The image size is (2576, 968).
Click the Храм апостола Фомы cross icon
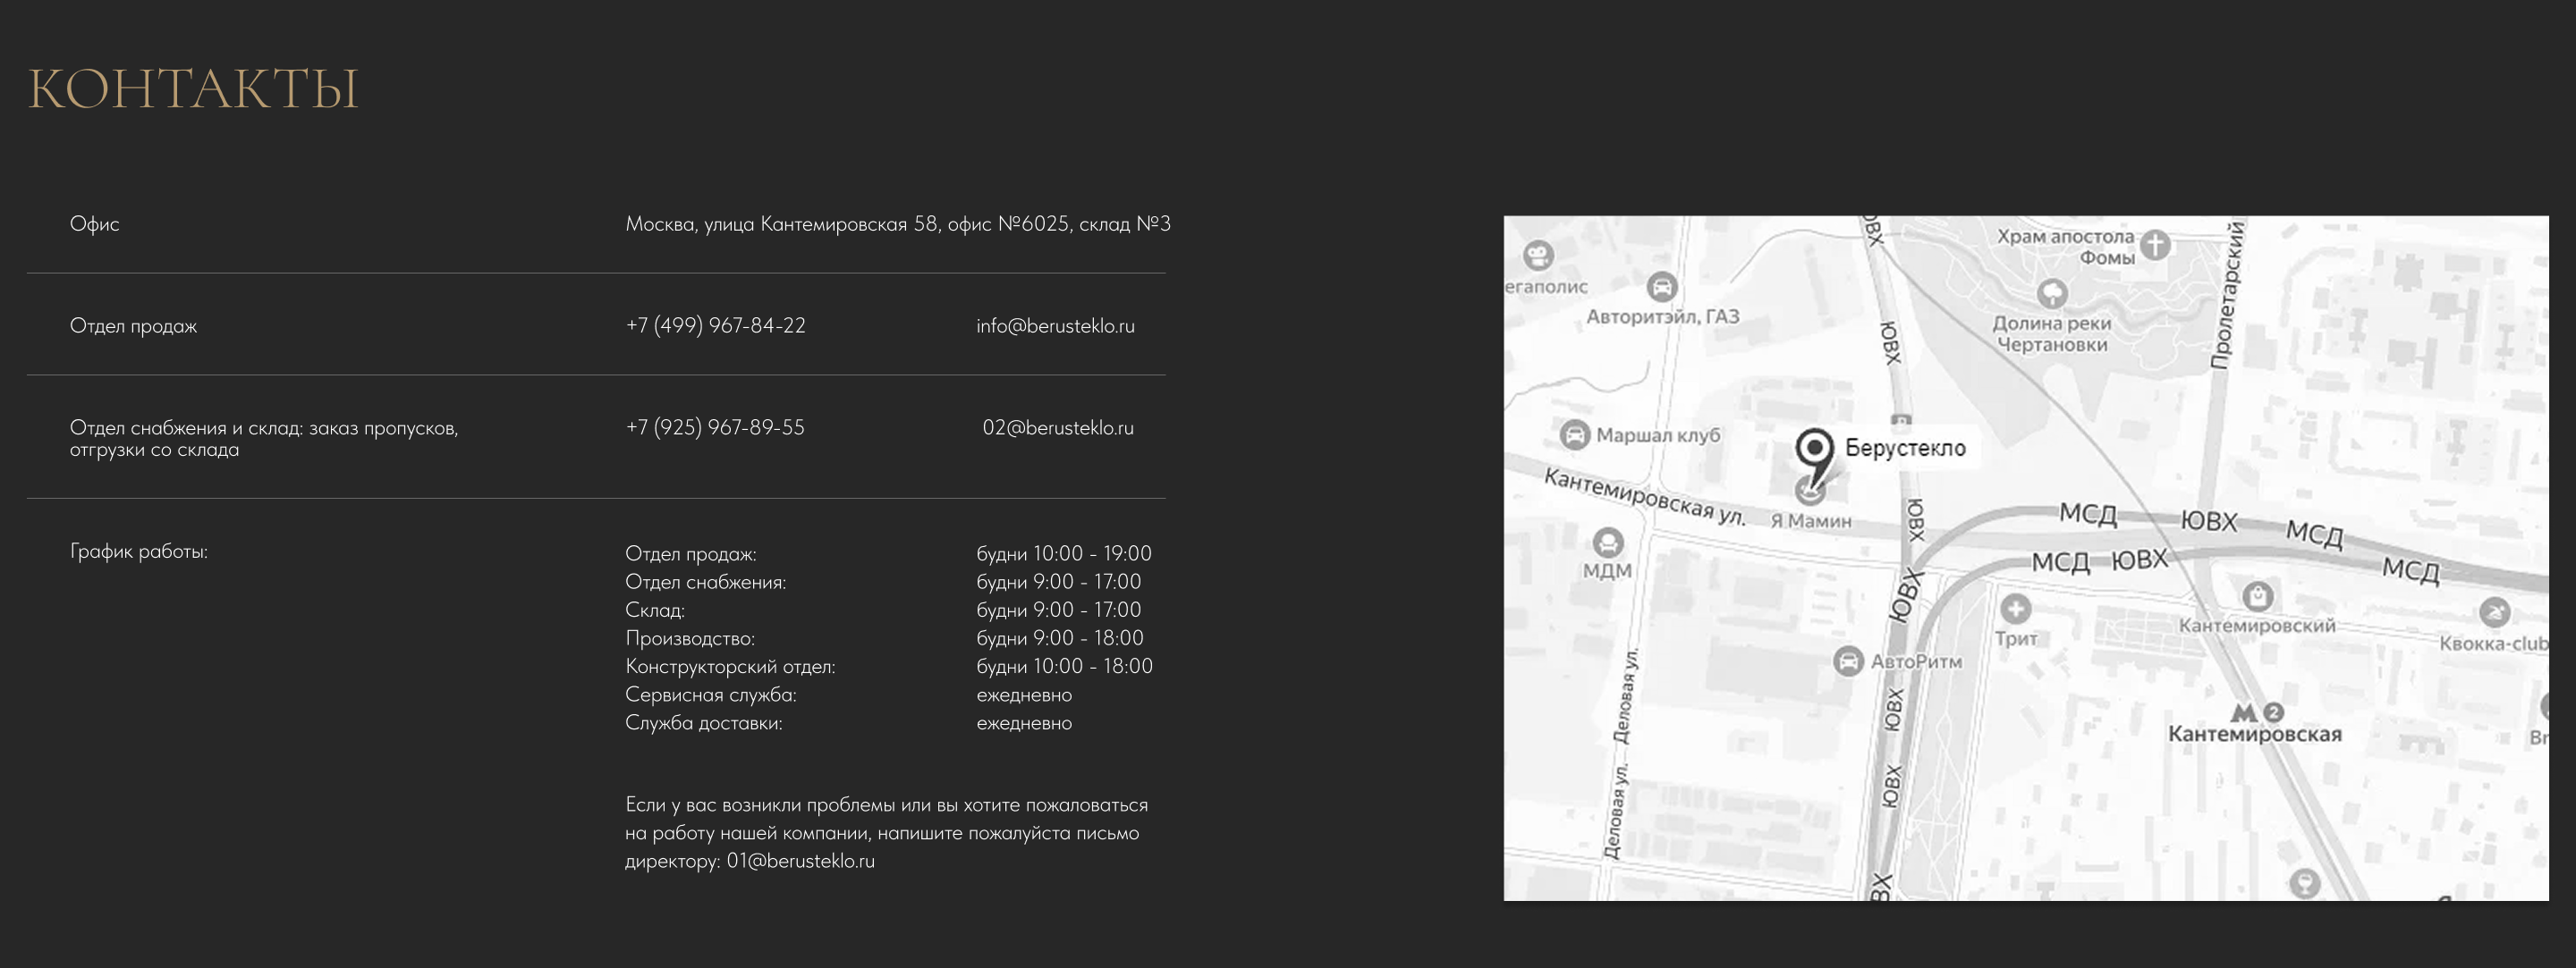click(x=2155, y=244)
